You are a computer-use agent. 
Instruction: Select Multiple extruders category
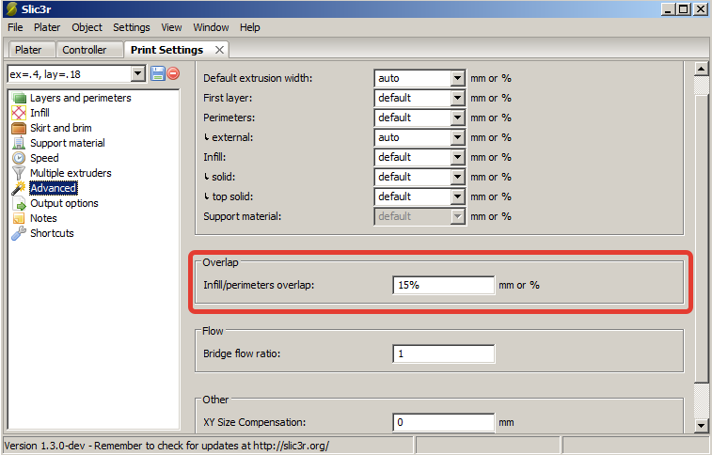click(71, 173)
